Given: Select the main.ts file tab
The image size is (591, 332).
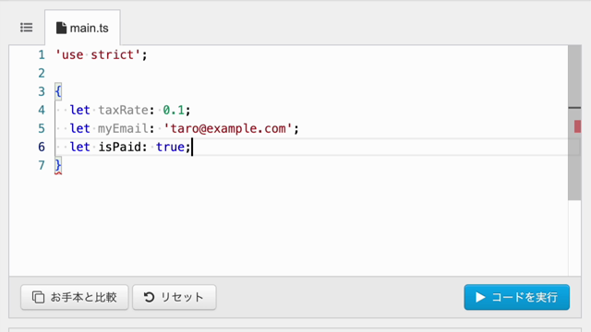Looking at the screenshot, I should [x=82, y=28].
